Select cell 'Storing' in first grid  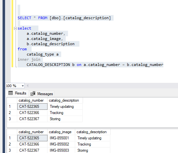[x=65, y=119]
